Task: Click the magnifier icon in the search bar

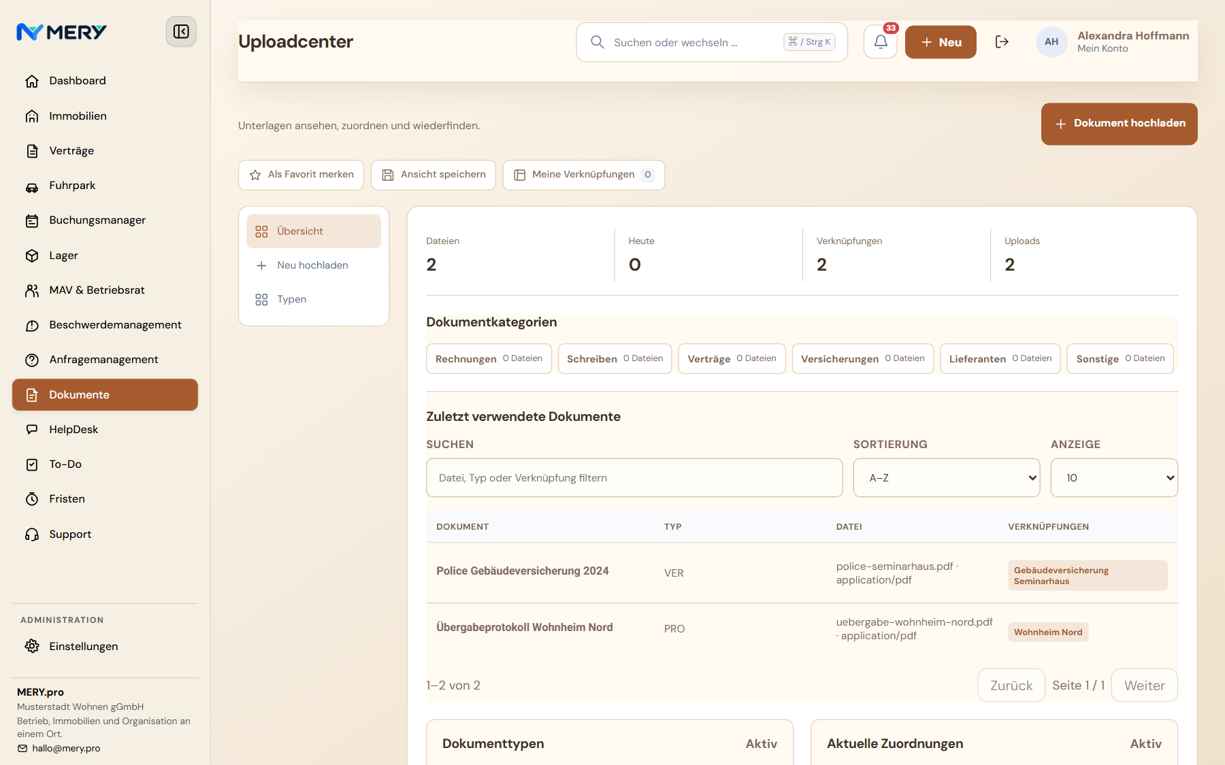Action: (x=597, y=42)
